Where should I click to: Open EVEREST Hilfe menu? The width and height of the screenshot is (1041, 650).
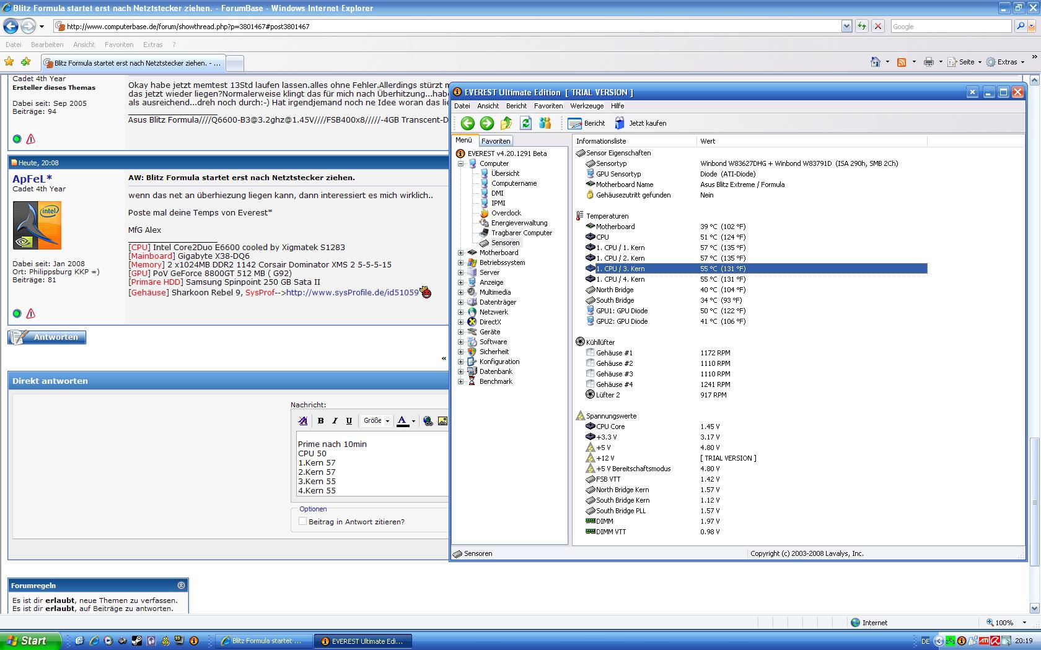(x=618, y=106)
